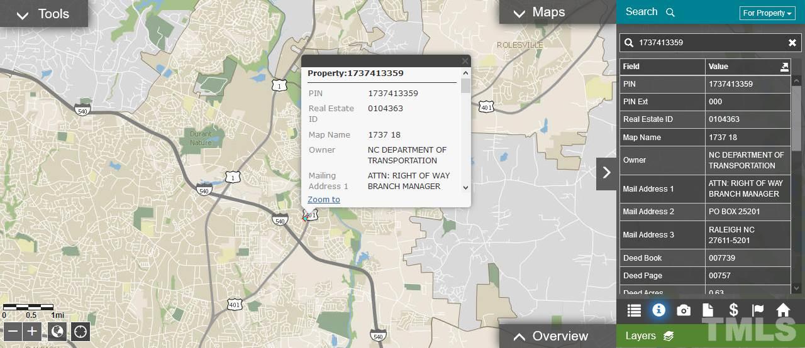Open the results list icon in the panel toolbar

point(634,310)
